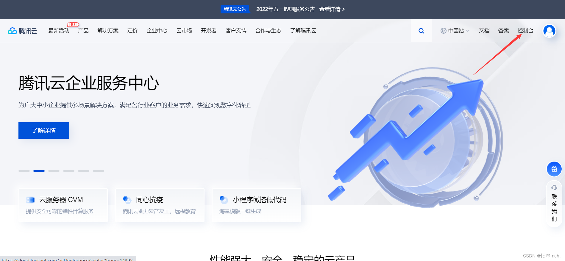
Task: Click the 查看详情 chevron in announcement bar
Action: point(344,9)
